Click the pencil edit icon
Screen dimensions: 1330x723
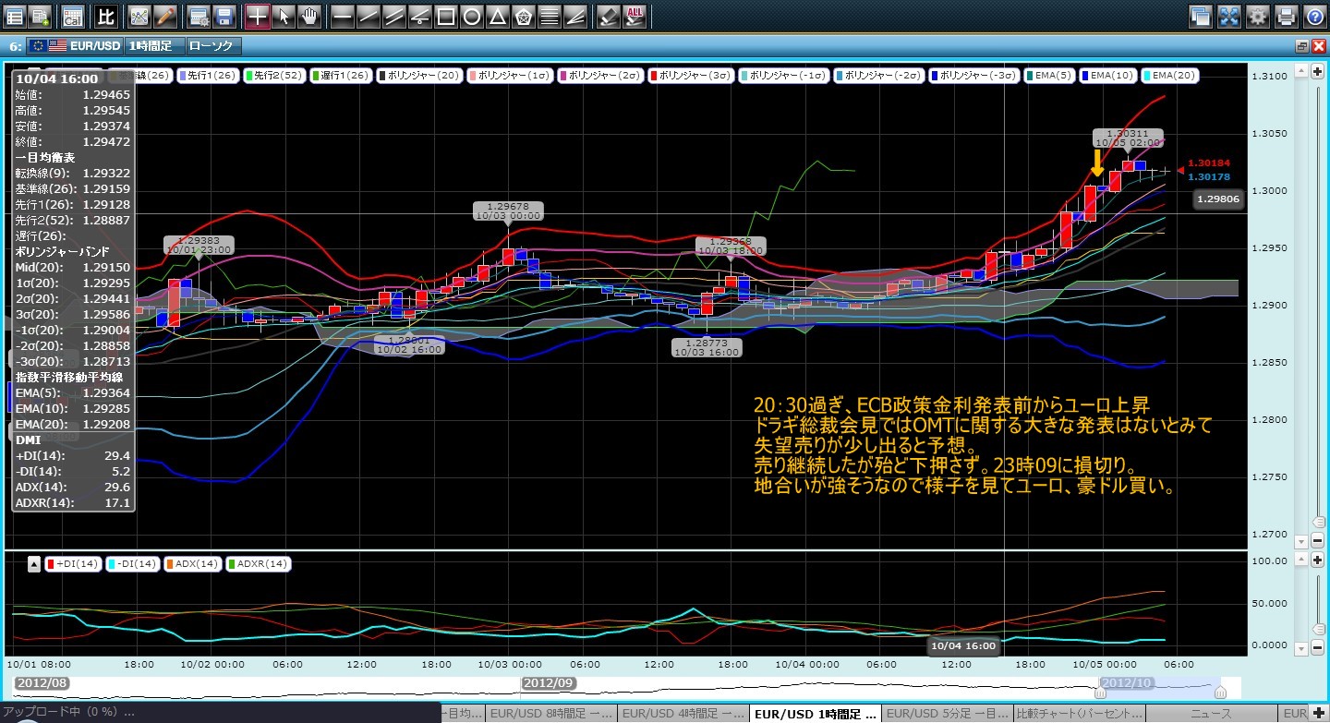tap(165, 16)
